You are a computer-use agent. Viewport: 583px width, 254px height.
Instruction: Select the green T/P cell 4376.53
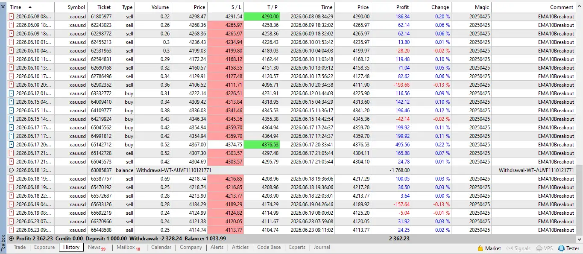point(262,145)
